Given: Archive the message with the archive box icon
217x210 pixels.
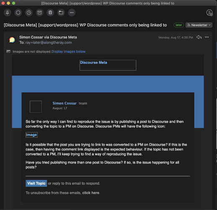Looking at the screenshot, I should coord(40,13).
